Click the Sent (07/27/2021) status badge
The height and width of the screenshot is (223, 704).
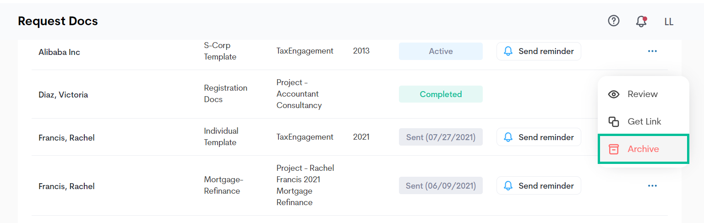coord(441,137)
